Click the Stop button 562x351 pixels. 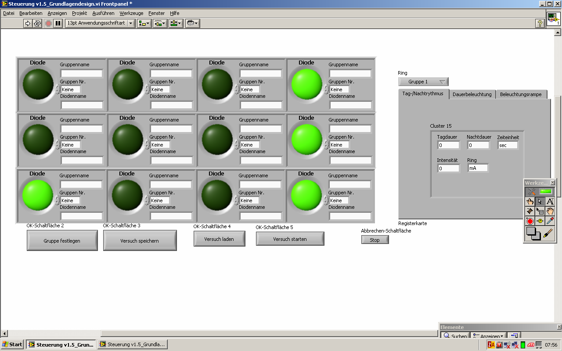coord(375,240)
